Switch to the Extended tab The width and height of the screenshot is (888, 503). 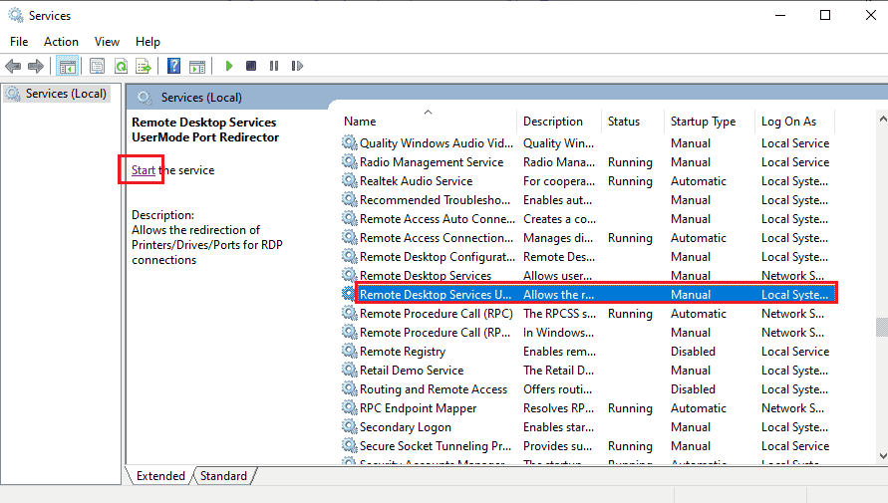point(160,476)
